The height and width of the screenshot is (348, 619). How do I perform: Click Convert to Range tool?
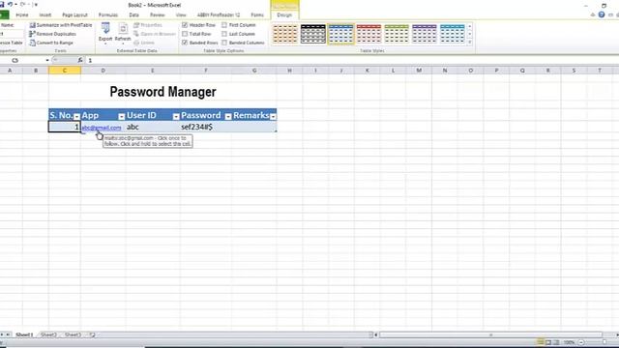51,43
